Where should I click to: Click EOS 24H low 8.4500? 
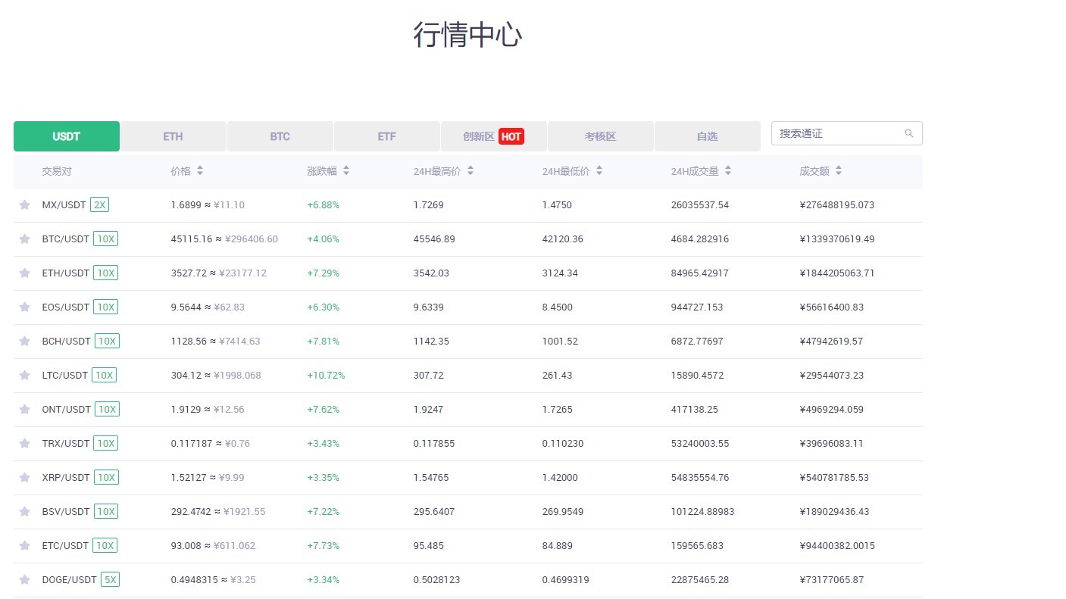[x=558, y=307]
